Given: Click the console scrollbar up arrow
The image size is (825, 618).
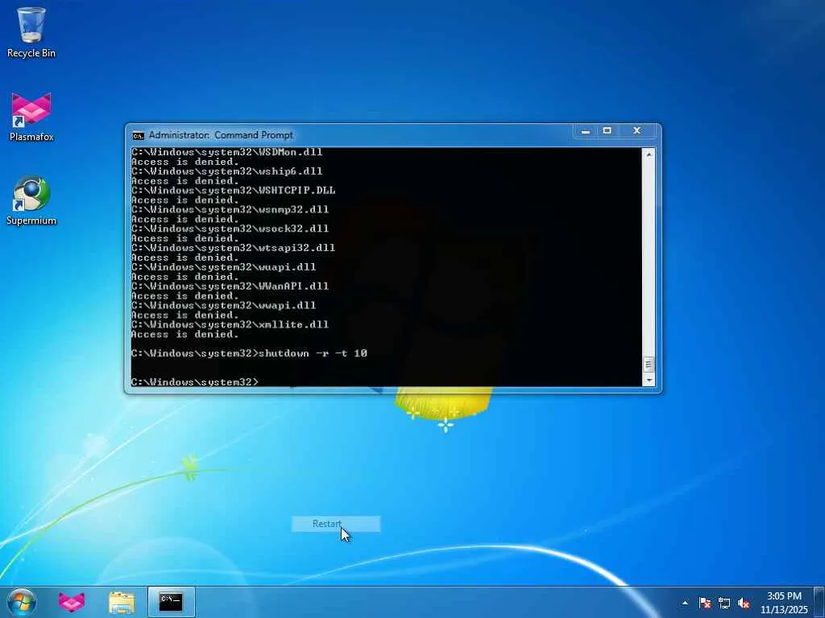Looking at the screenshot, I should tap(649, 154).
